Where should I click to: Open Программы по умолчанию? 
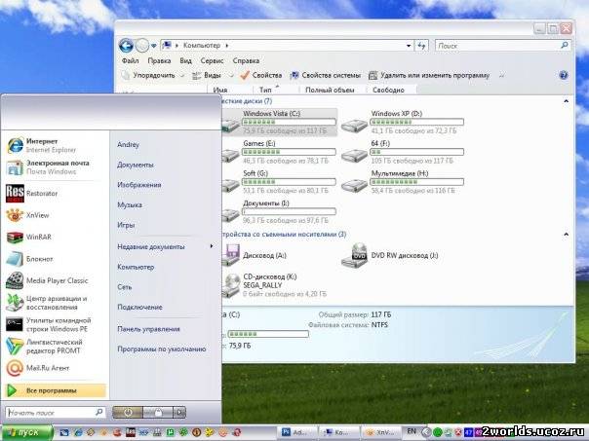pos(162,349)
